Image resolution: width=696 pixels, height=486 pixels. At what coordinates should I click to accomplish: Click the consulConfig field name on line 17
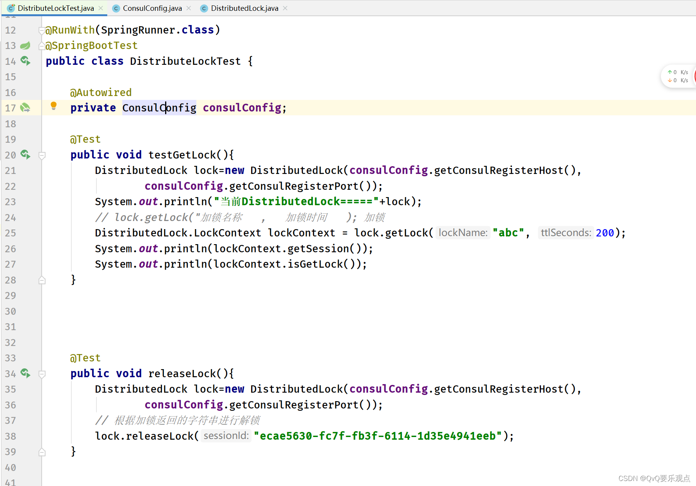coord(242,108)
